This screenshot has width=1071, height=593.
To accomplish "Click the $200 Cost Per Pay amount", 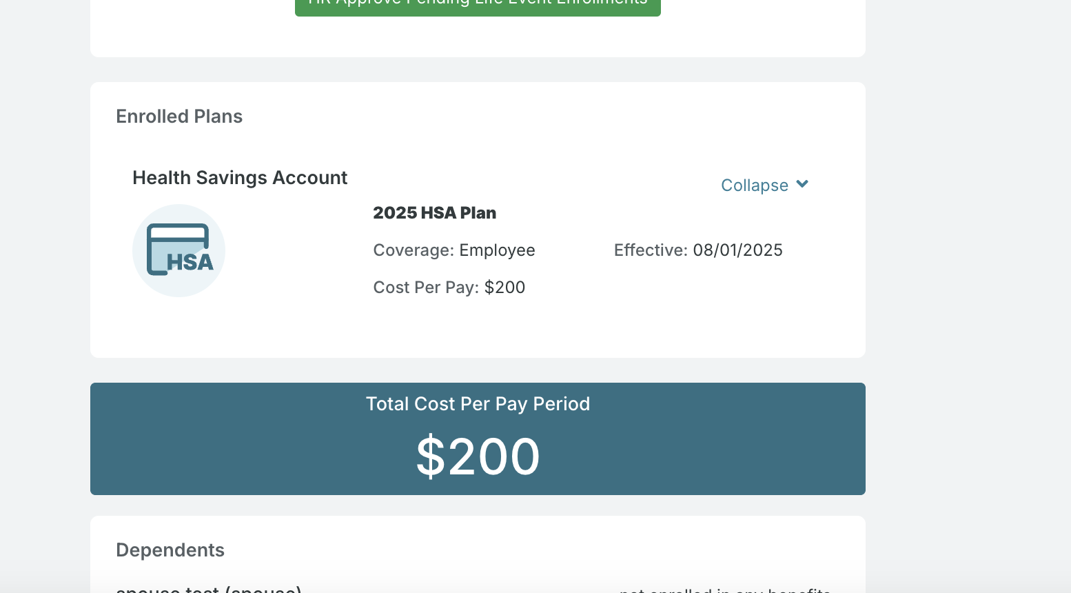I will 504,287.
